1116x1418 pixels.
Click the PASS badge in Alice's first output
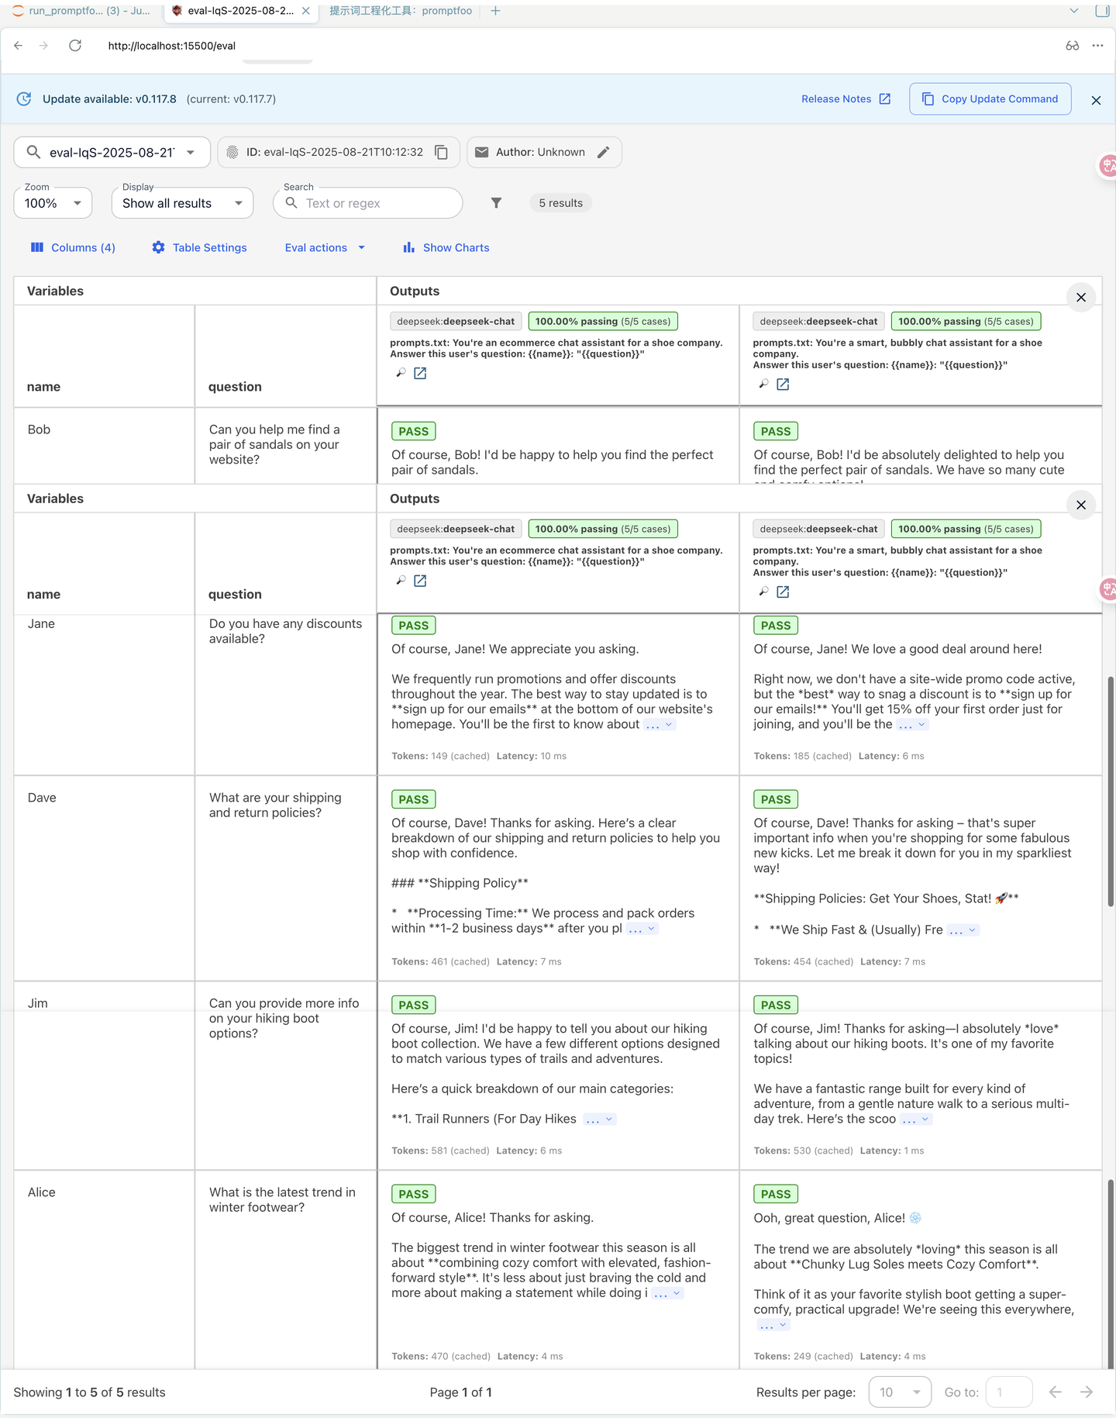click(413, 1195)
